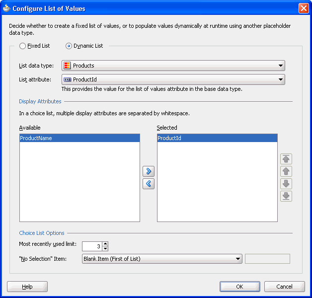Decrease most recently used limit
The height and width of the screenshot is (298, 312).
coord(105,249)
